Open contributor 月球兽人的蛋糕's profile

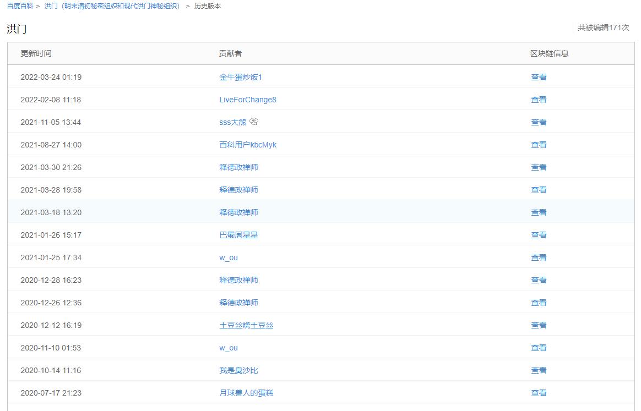pos(246,392)
